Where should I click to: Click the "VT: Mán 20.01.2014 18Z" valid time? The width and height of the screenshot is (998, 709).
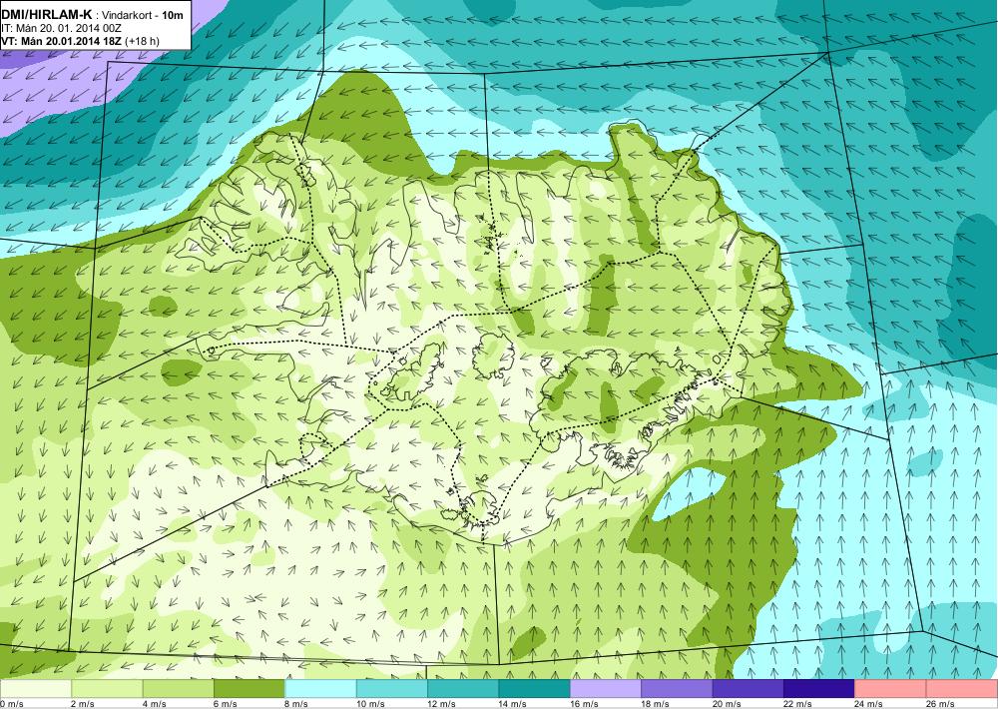(62, 41)
